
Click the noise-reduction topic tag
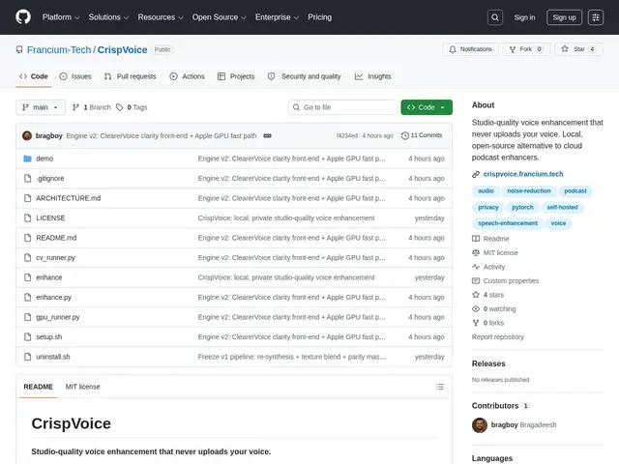[529, 191]
